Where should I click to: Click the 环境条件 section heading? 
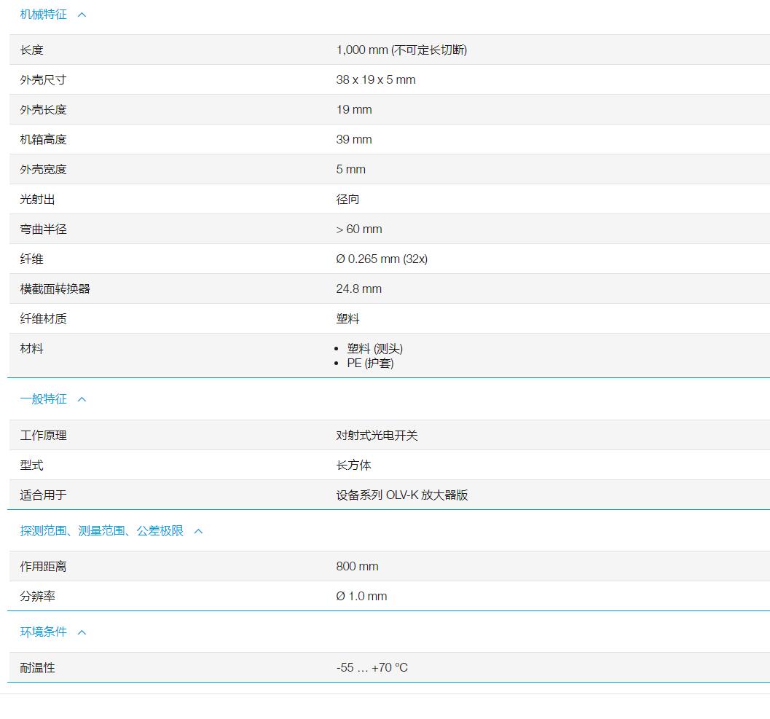coord(43,632)
